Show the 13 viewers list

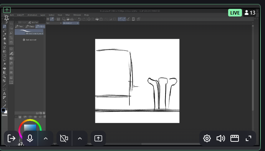250,13
